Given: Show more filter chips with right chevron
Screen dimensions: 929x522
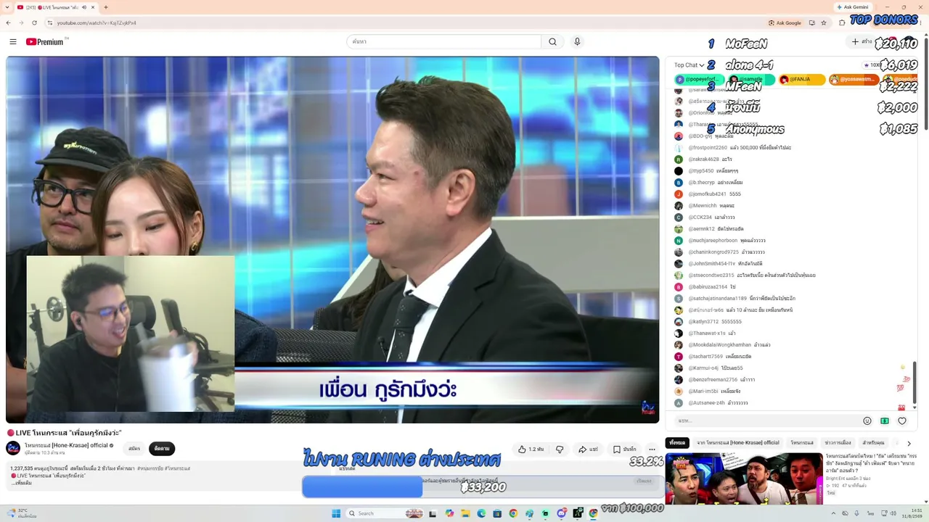Looking at the screenshot, I should tap(909, 443).
